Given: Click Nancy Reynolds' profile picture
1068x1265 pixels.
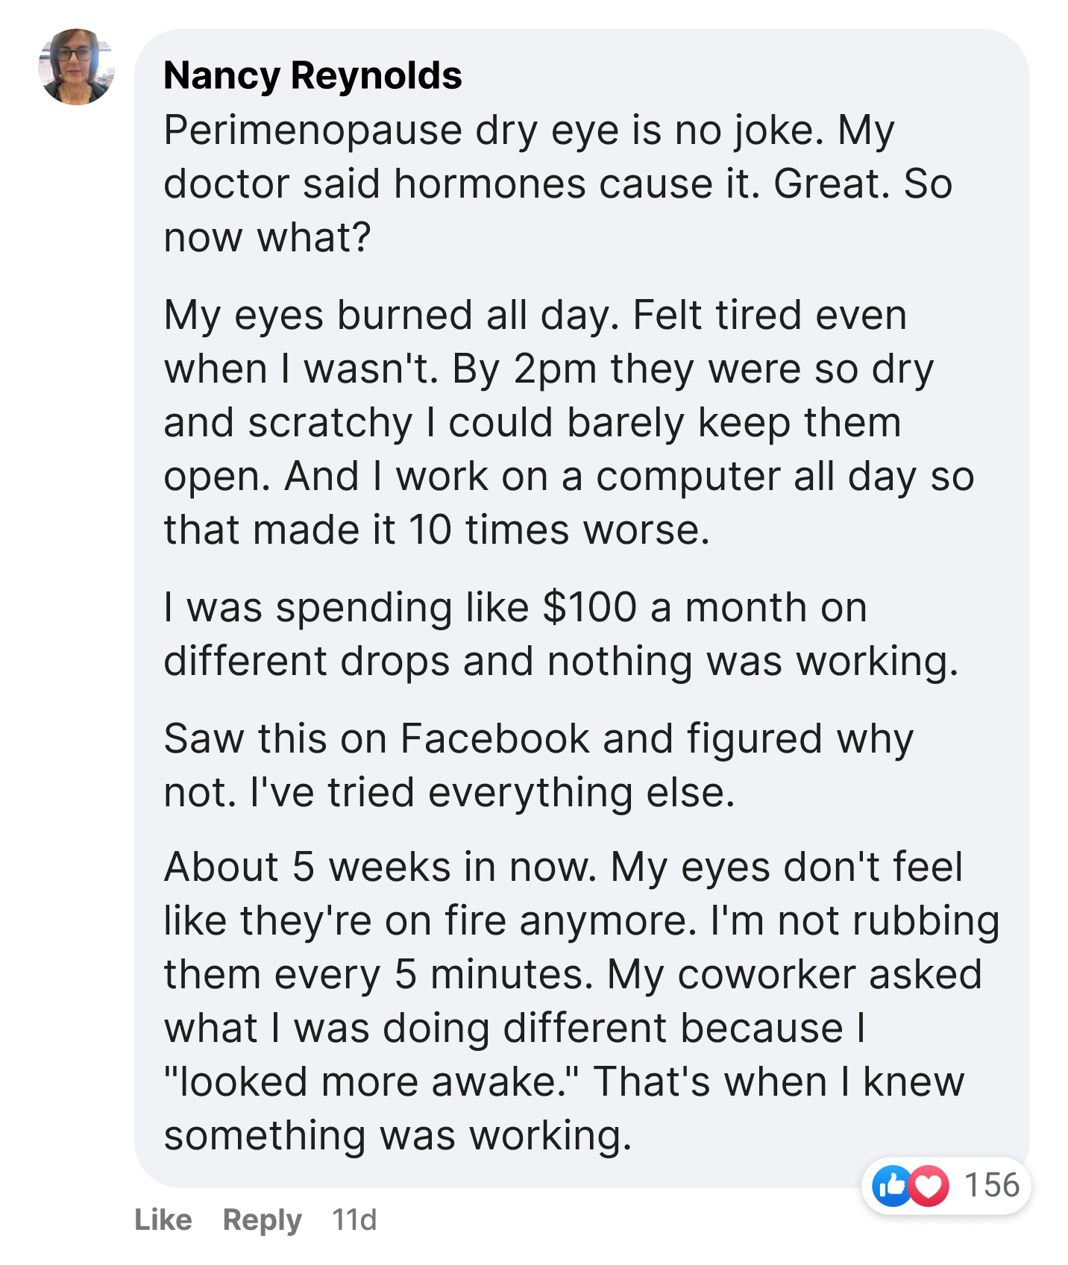Looking at the screenshot, I should pos(76,67).
